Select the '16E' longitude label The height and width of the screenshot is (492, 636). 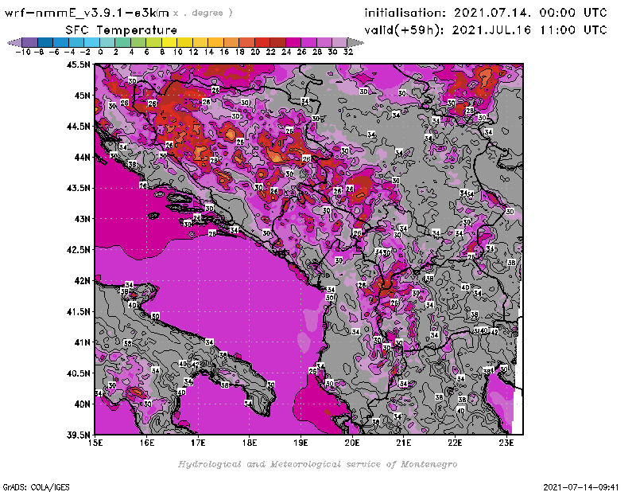tap(147, 443)
